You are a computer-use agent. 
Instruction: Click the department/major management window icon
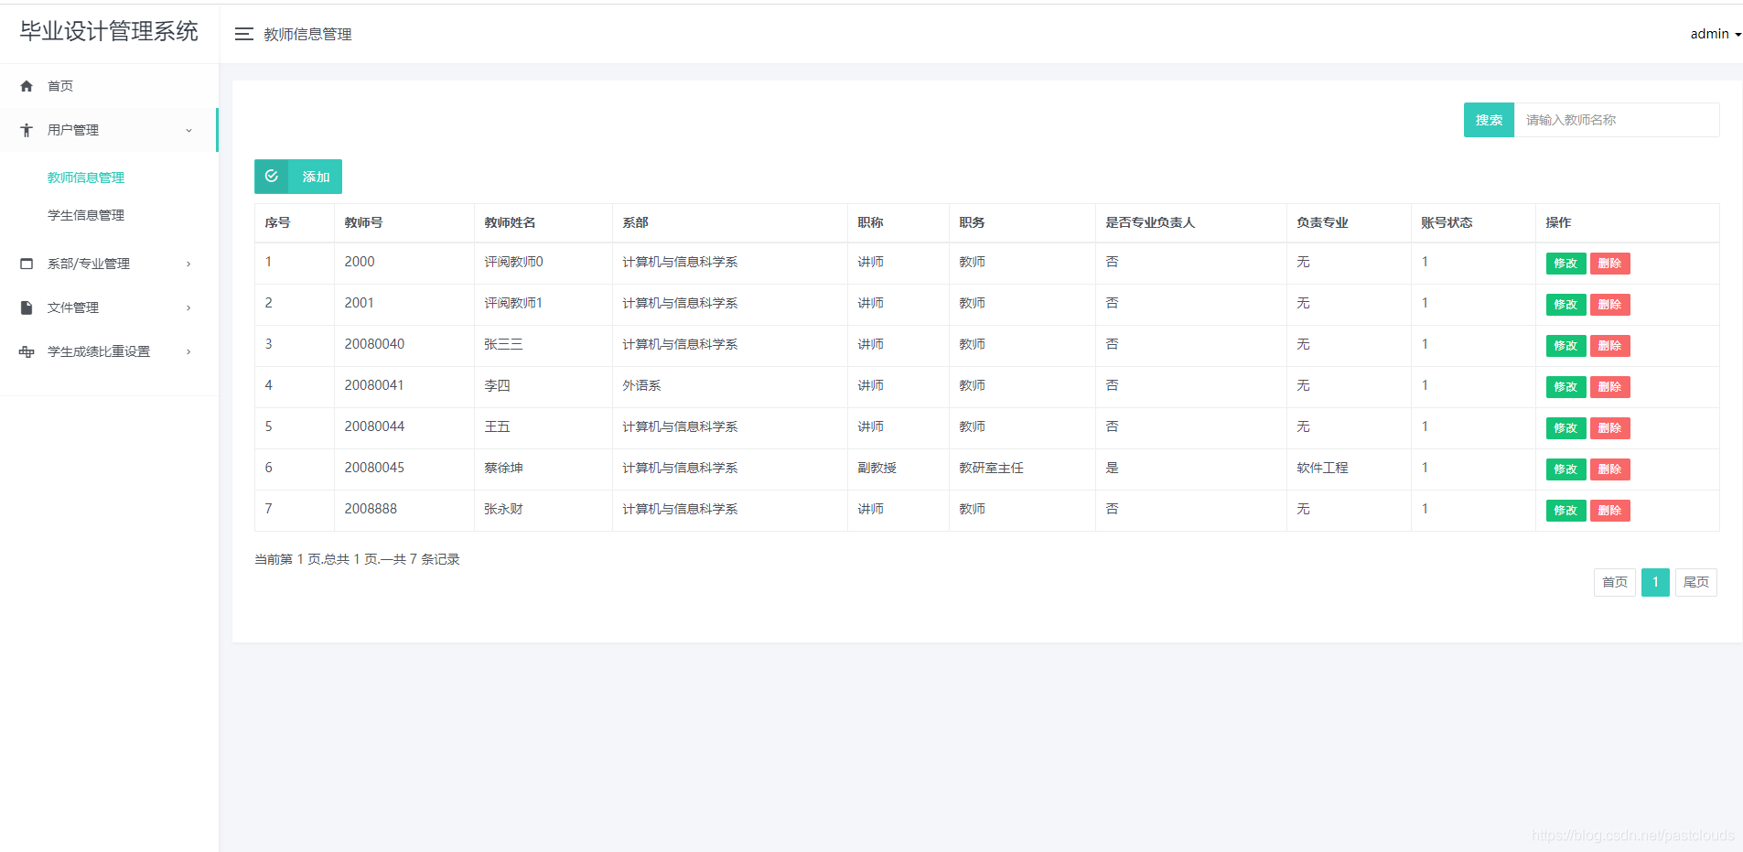pyautogui.click(x=27, y=264)
